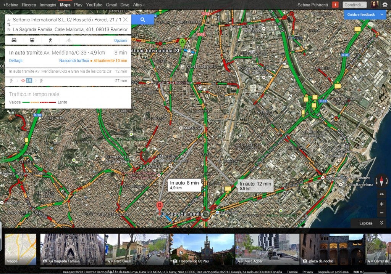
Task: Open Drive in the top bar
Action: tap(125, 5)
